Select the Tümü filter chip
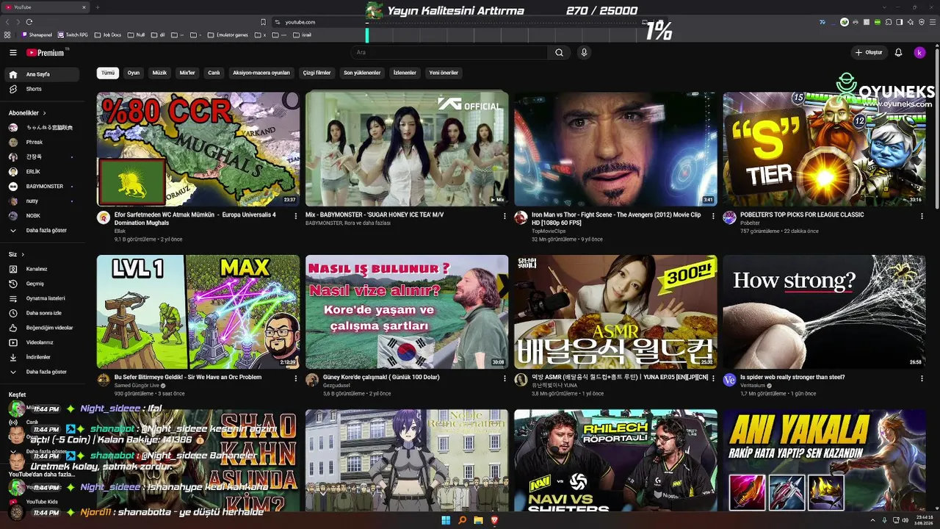940x529 pixels. pyautogui.click(x=108, y=73)
